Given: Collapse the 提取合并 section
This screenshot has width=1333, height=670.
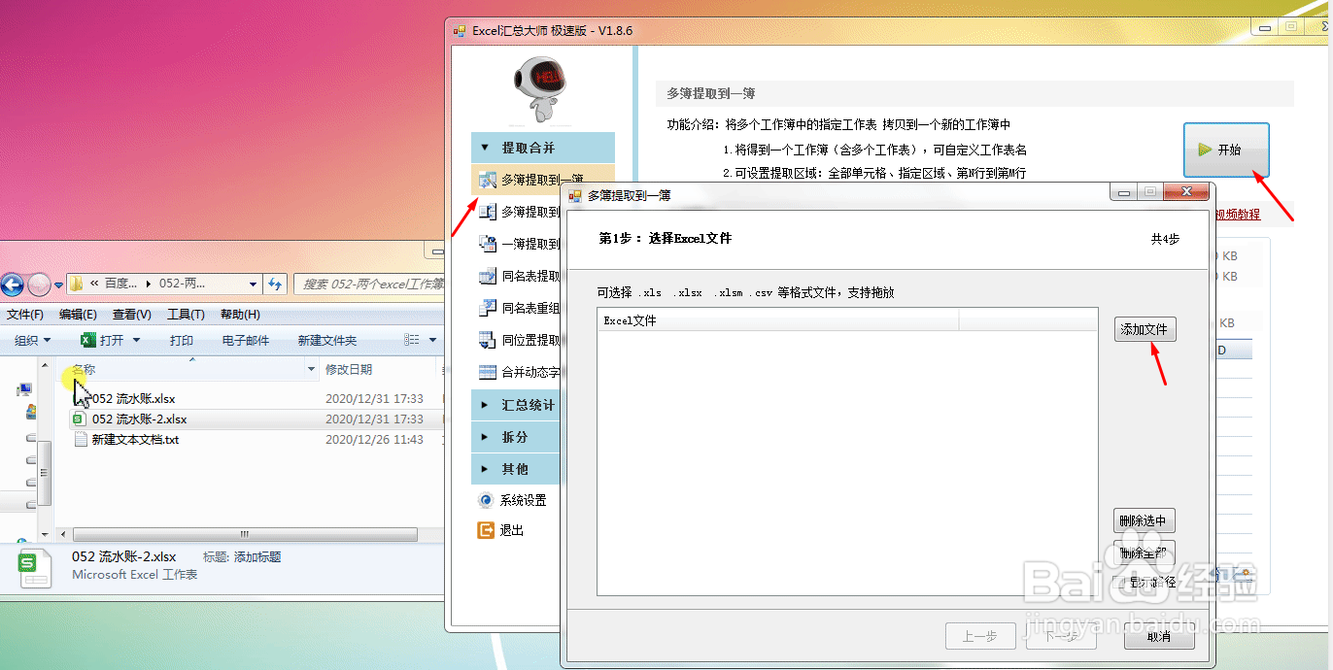Looking at the screenshot, I should (542, 148).
